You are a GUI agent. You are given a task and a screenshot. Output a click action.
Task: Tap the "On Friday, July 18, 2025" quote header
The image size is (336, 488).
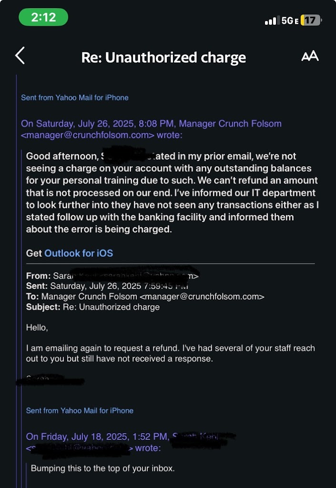point(97,437)
